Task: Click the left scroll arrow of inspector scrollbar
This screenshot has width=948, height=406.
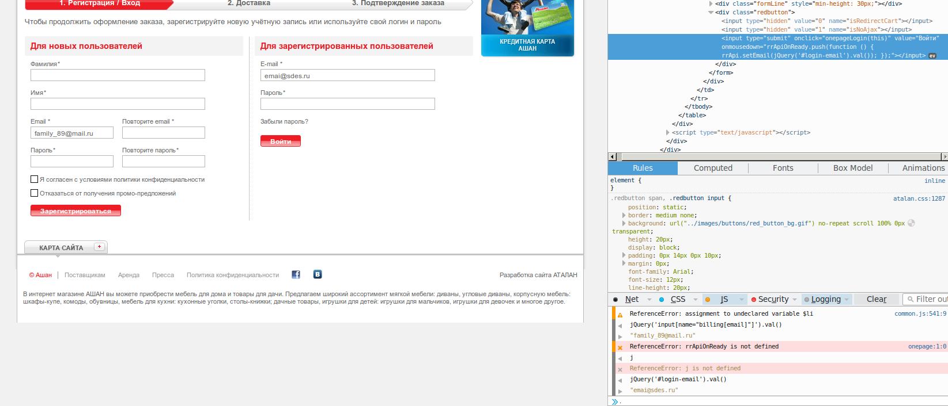Action: coord(613,156)
